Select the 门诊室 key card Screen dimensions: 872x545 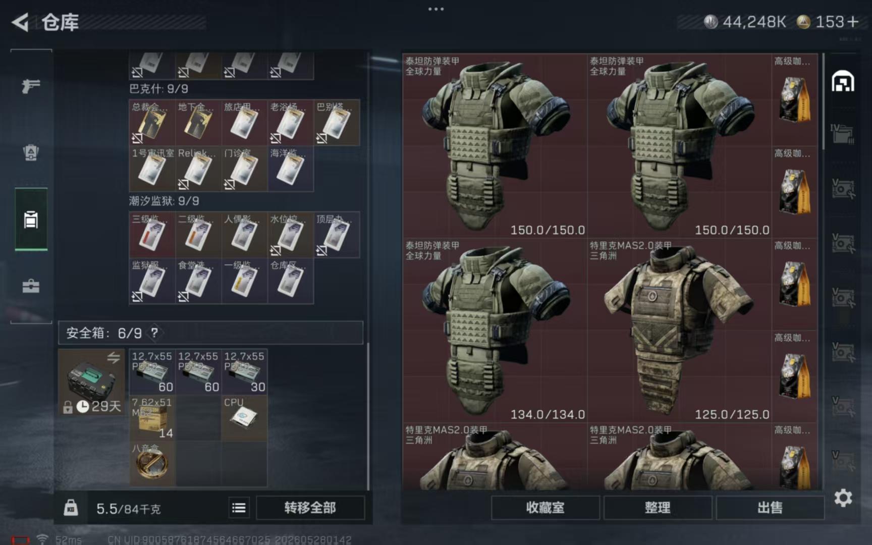click(244, 169)
